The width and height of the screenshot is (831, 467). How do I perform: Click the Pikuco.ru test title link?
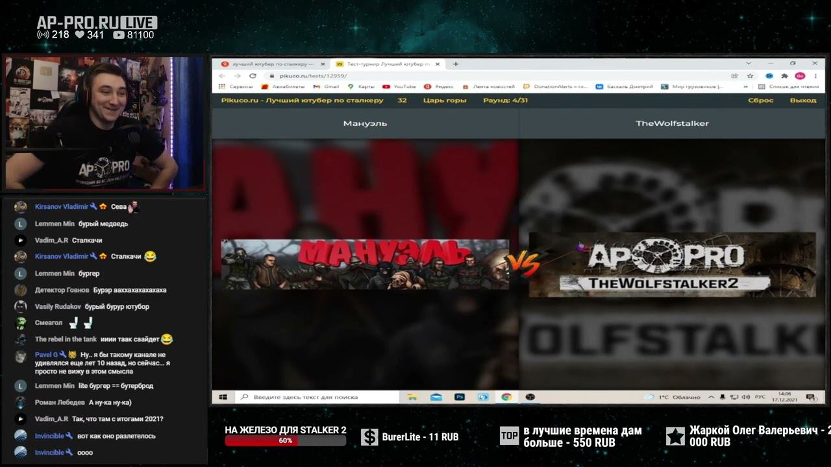click(302, 101)
